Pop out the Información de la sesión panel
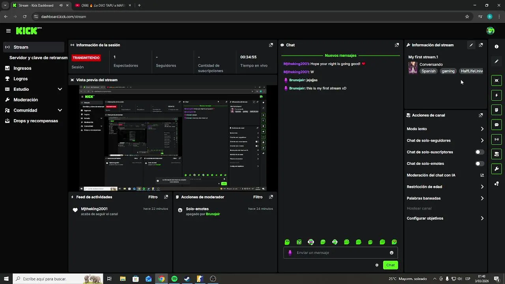Viewport: 505px width, 284px height. [271, 45]
